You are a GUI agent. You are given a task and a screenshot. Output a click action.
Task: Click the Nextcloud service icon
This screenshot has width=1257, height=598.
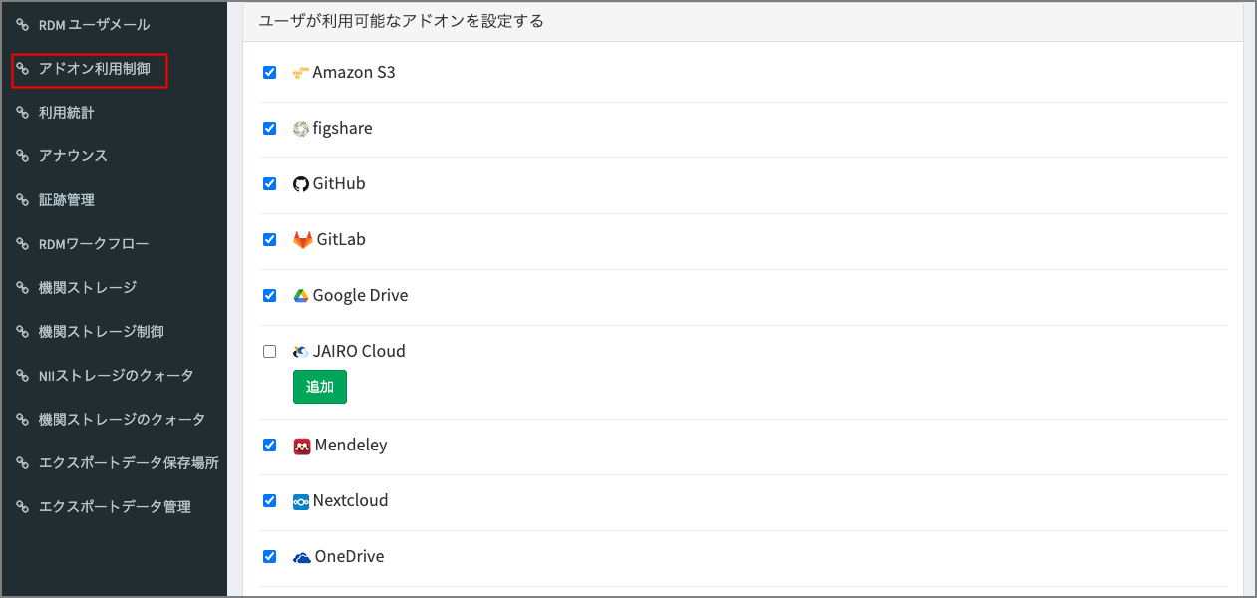(299, 500)
